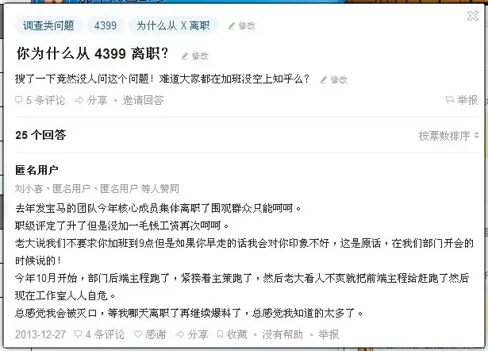The image size is (488, 351).
Task: Click 举报 at the bottom of answer
Action: coord(329,334)
